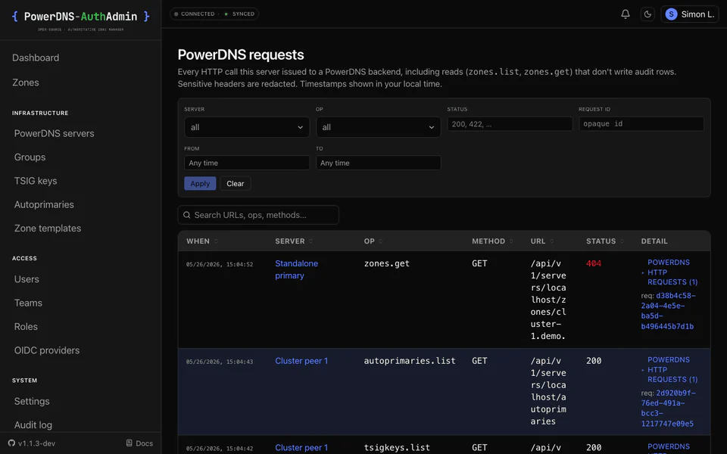727x454 pixels.
Task: Click GitHub icon beside v1.1.3-dev
Action: (x=11, y=443)
